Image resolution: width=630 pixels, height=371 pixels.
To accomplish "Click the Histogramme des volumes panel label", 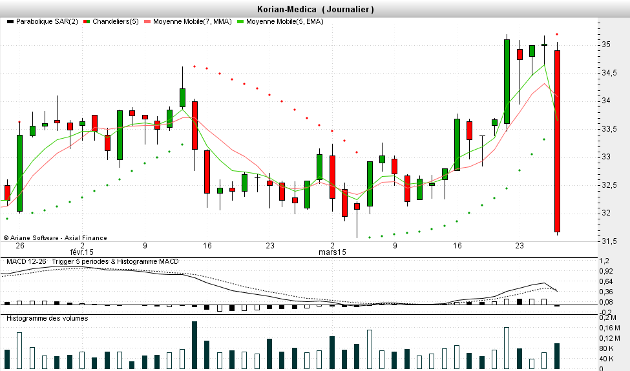I will tap(47, 319).
